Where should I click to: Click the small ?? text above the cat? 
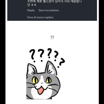pos(52,37)
